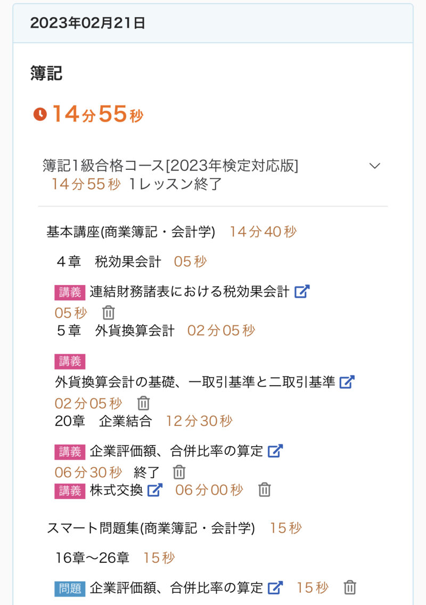Open external link for 株式交換 lecture
This screenshot has width=426, height=605.
point(154,489)
